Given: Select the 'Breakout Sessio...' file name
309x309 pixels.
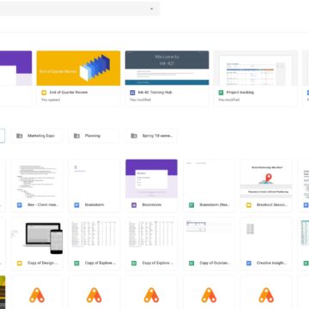Looking at the screenshot, I should (x=272, y=205).
